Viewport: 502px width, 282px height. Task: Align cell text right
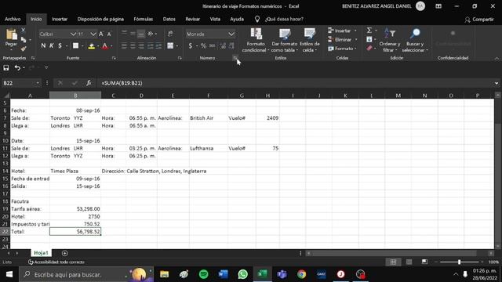(141, 46)
